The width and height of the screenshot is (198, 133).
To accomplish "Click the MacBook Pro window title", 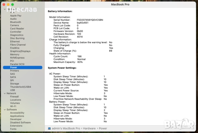I will tap(120, 4).
